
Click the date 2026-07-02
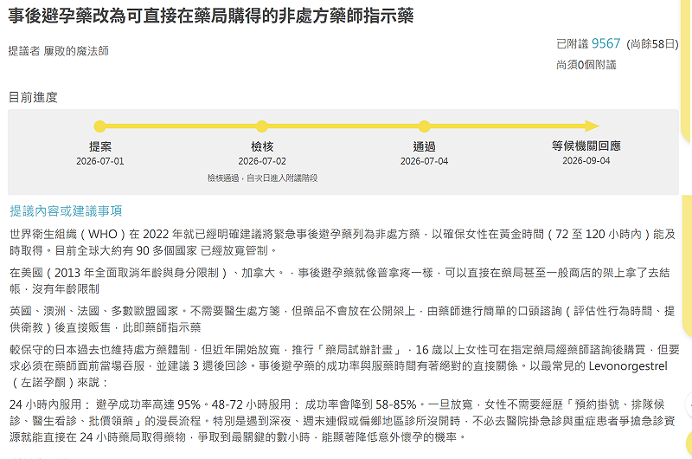pos(262,161)
